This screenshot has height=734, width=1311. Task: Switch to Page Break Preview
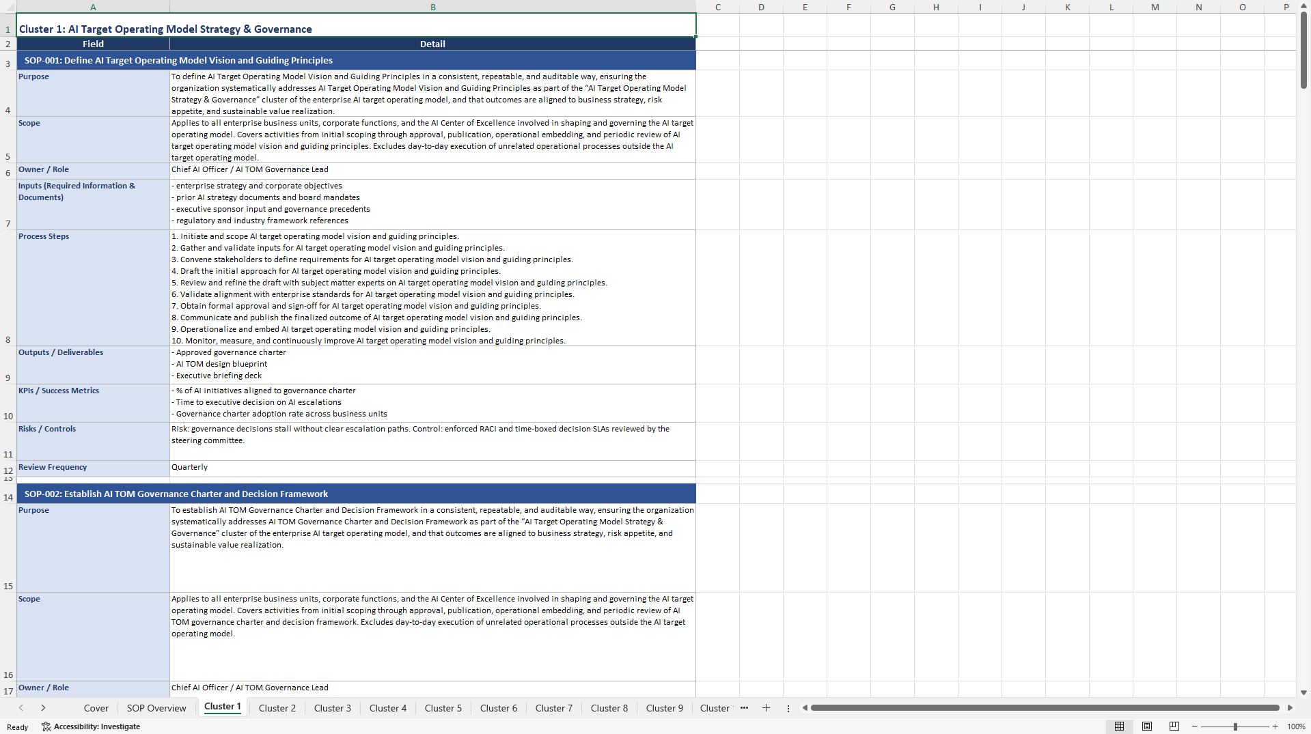1174,726
